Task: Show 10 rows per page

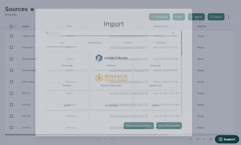Action: [x=198, y=139]
